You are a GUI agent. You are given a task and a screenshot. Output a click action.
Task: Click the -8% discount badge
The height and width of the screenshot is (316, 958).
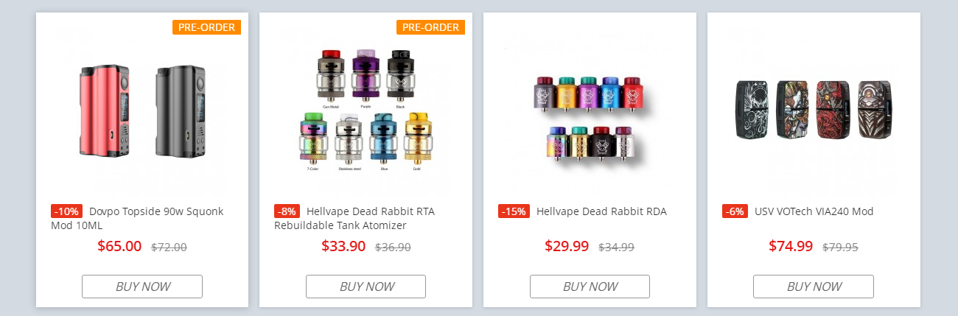coord(287,211)
